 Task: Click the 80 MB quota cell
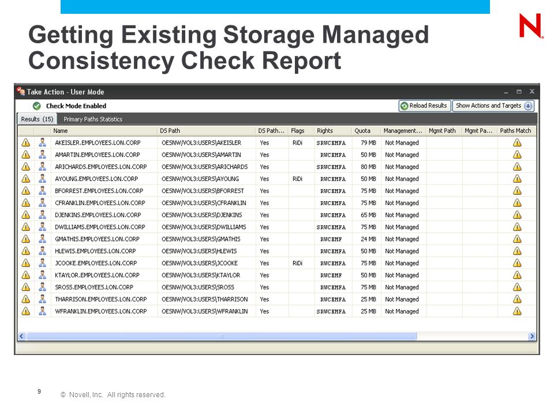(368, 167)
